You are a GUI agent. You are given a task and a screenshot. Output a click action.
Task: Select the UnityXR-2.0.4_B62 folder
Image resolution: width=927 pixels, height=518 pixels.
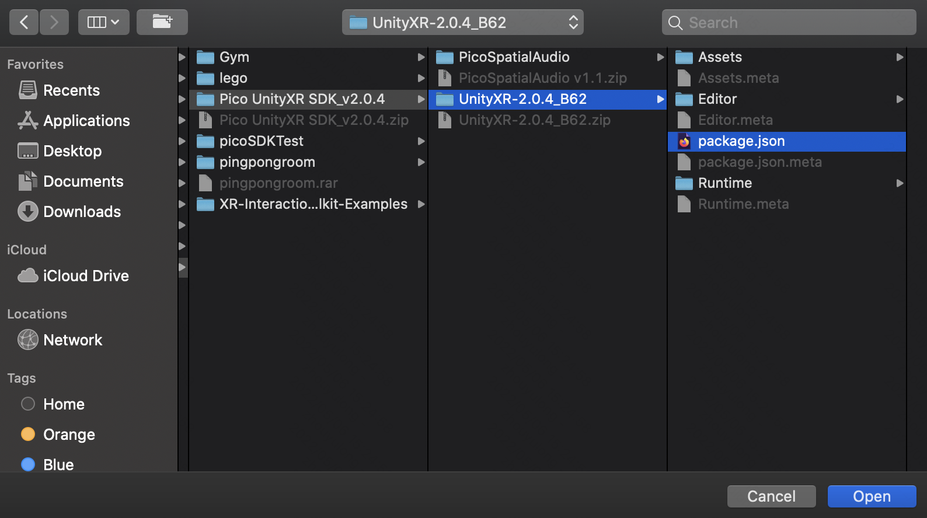548,99
